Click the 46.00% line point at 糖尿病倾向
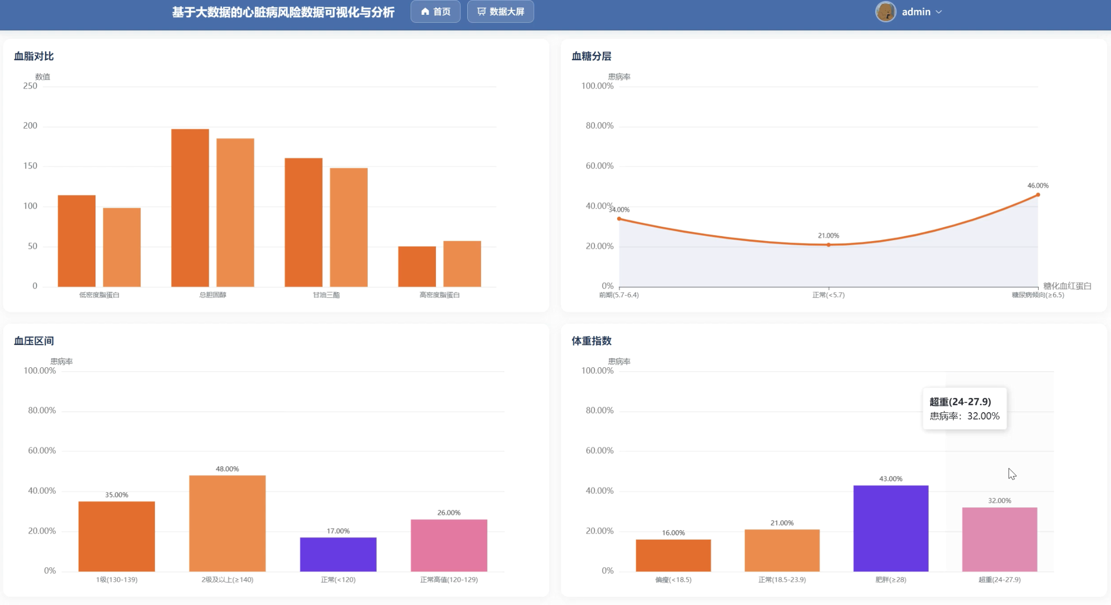The image size is (1111, 605). pyautogui.click(x=1038, y=195)
